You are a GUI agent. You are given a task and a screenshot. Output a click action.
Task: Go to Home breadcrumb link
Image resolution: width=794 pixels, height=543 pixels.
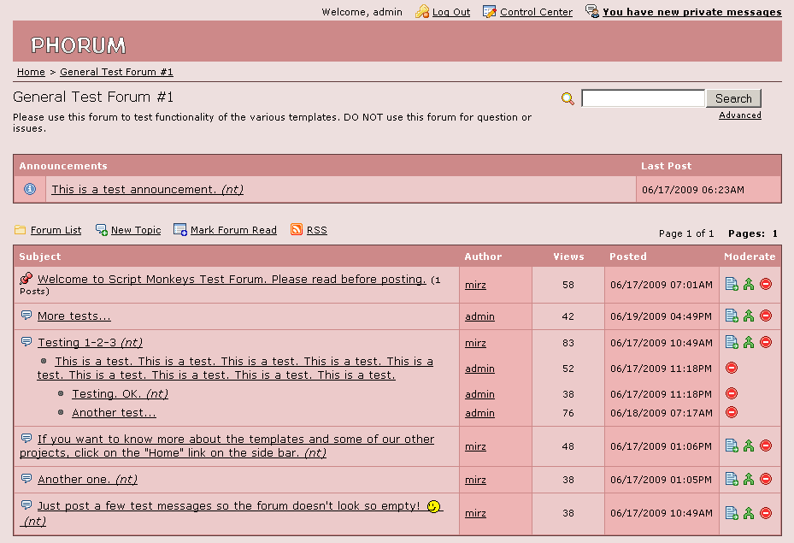tap(31, 72)
